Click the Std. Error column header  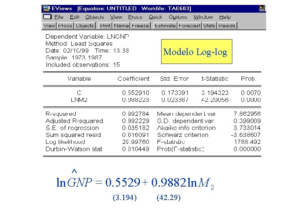coord(174,79)
